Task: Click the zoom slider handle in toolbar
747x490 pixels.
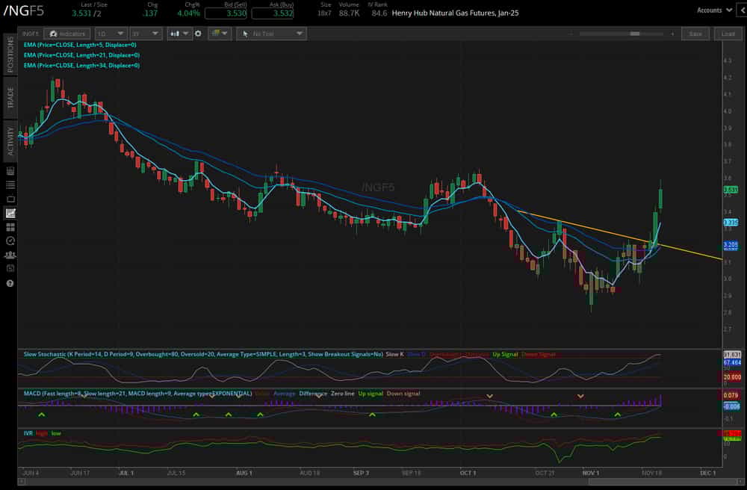Action: point(635,34)
